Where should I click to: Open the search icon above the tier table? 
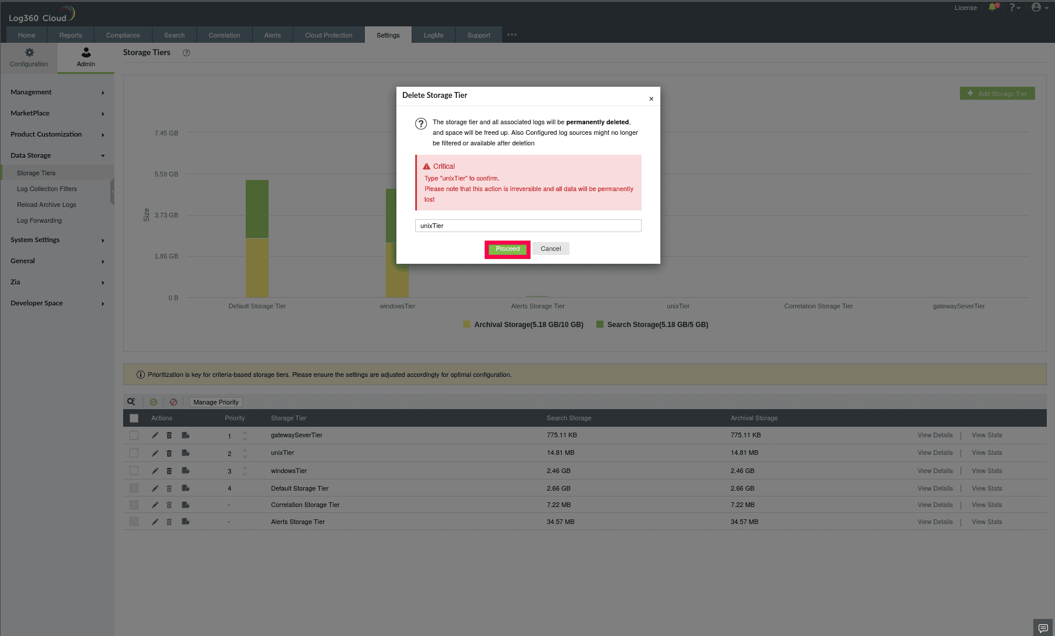pos(131,402)
